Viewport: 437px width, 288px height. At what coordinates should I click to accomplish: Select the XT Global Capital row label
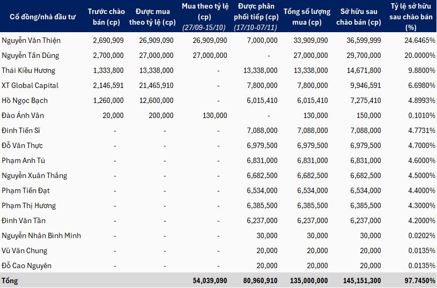(x=30, y=86)
